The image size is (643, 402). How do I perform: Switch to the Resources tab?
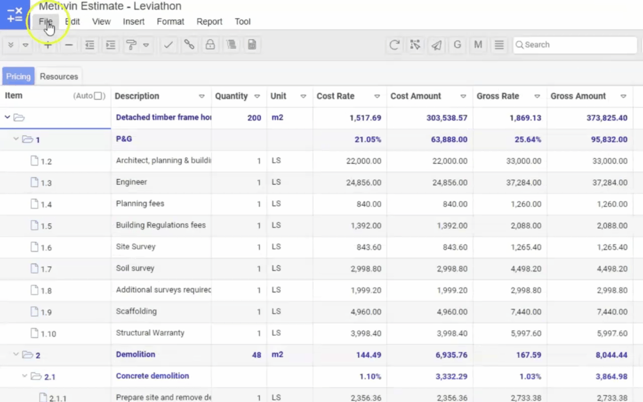pyautogui.click(x=59, y=76)
